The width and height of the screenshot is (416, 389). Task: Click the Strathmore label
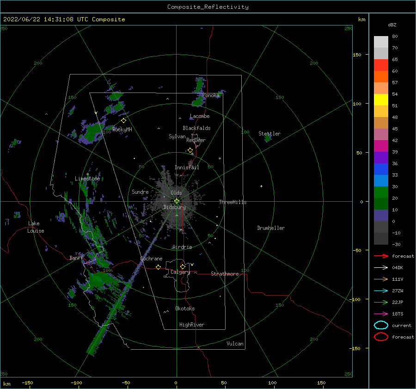pos(225,274)
